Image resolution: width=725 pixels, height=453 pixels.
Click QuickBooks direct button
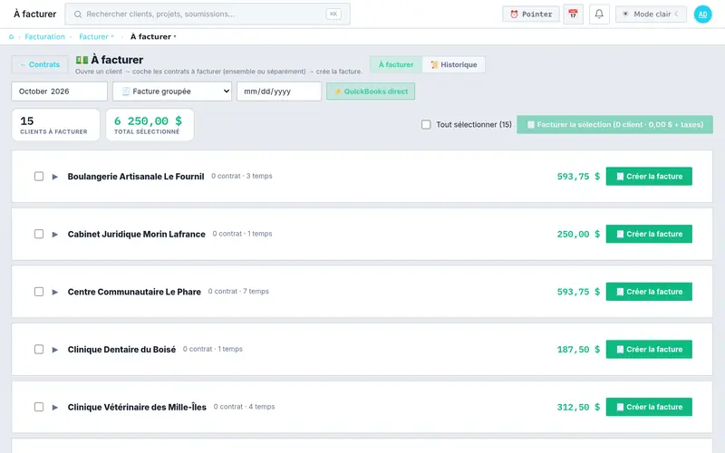[x=371, y=92]
